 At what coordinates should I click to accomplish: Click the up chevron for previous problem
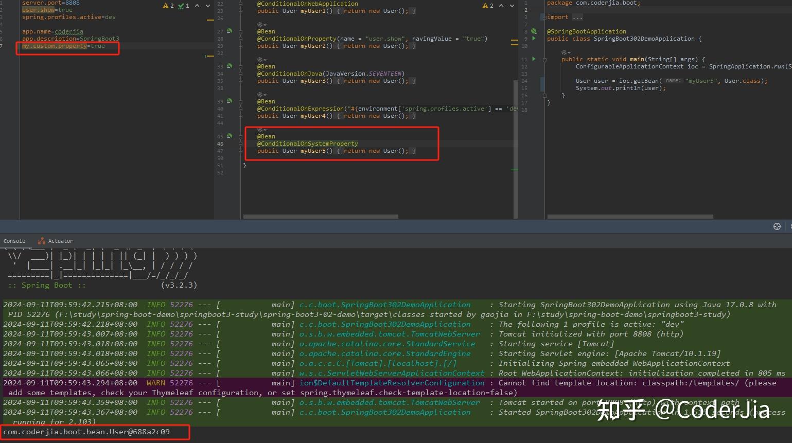click(197, 6)
